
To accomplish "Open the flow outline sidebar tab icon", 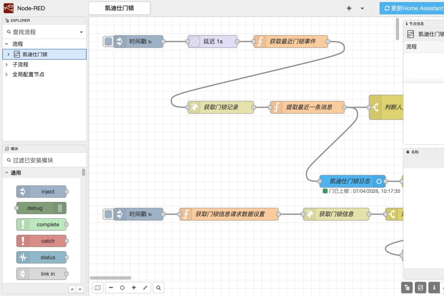I will (421, 288).
